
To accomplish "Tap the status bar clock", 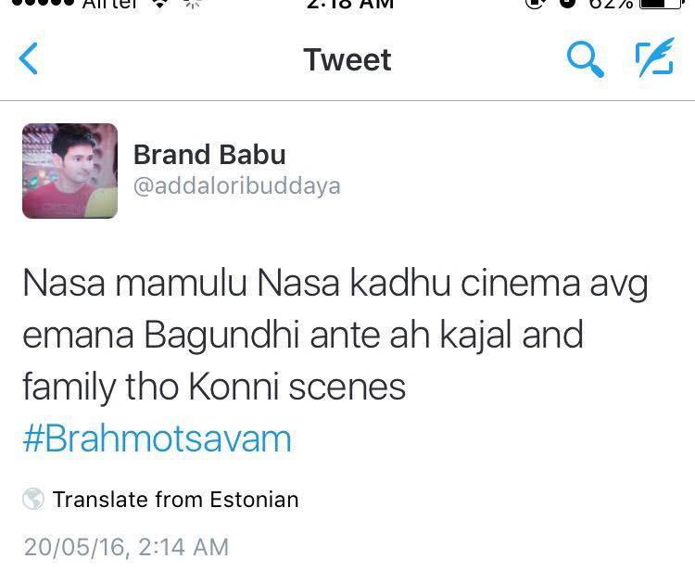I will pyautogui.click(x=350, y=4).
